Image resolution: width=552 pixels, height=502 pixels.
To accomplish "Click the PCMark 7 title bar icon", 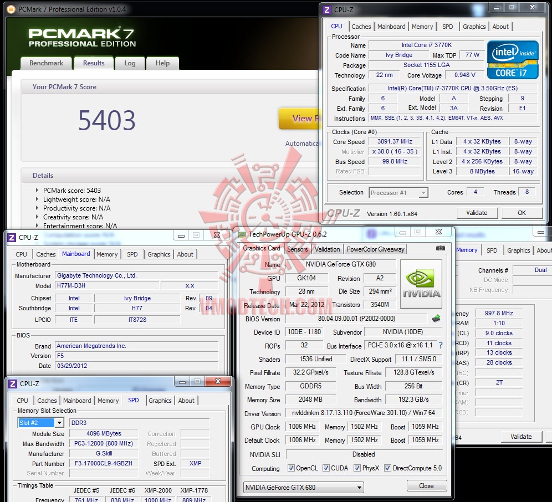I will (x=11, y=9).
